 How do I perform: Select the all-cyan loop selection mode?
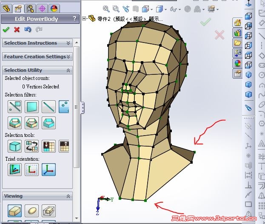tap(48, 123)
